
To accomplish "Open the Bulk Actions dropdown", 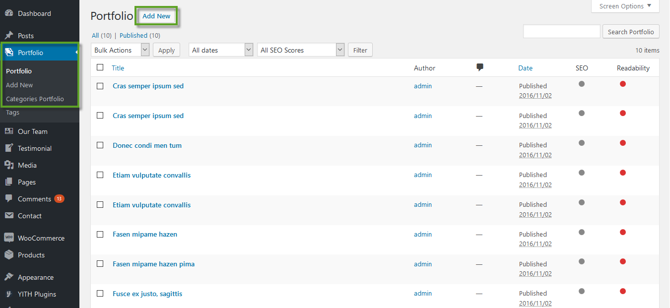I will tap(120, 50).
